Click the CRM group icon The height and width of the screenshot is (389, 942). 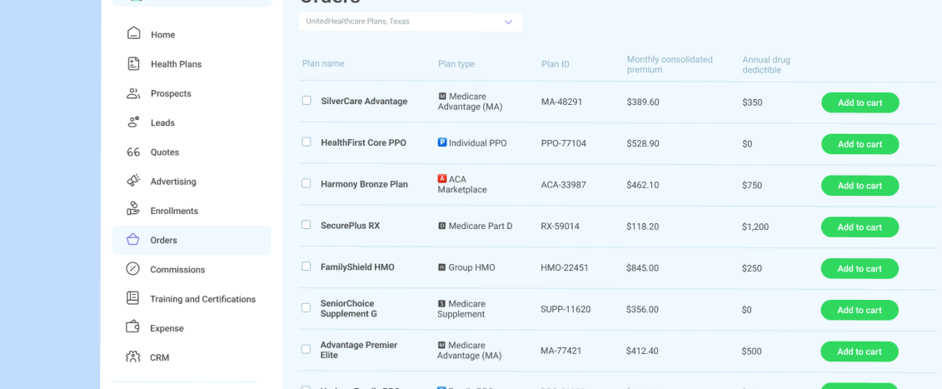pyautogui.click(x=132, y=357)
